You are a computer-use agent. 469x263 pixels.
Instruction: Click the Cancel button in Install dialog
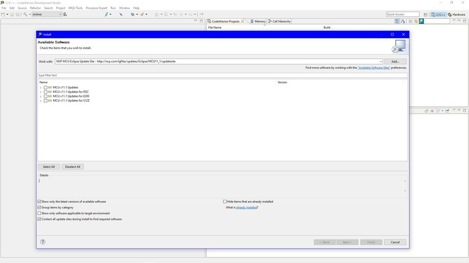point(395,242)
